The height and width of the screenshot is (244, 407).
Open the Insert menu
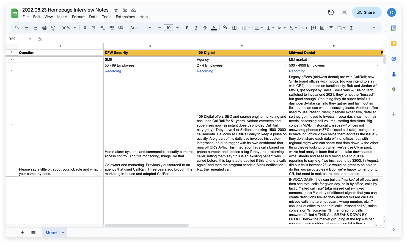pyautogui.click(x=62, y=17)
